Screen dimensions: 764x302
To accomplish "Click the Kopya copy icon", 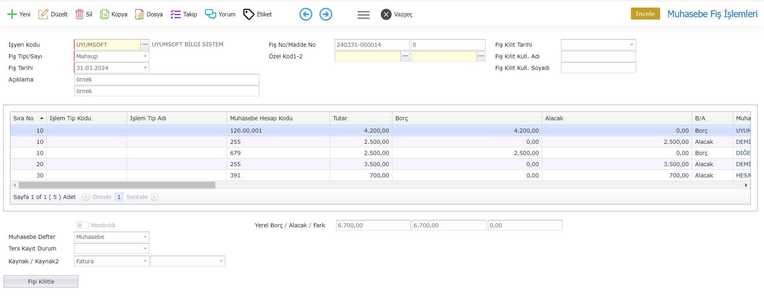I will coord(104,14).
